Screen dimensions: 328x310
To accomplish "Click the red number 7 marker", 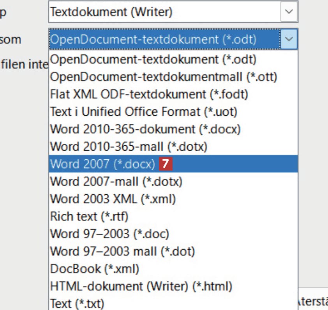I will (x=165, y=164).
